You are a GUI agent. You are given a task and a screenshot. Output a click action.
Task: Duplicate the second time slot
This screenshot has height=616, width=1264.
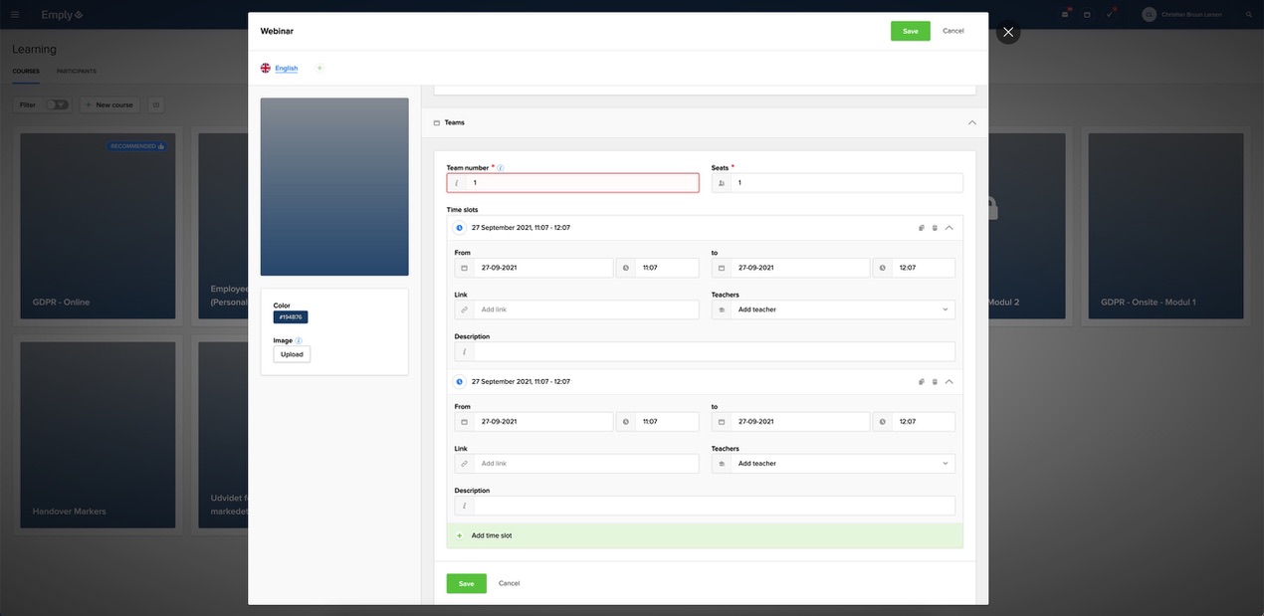pyautogui.click(x=922, y=382)
